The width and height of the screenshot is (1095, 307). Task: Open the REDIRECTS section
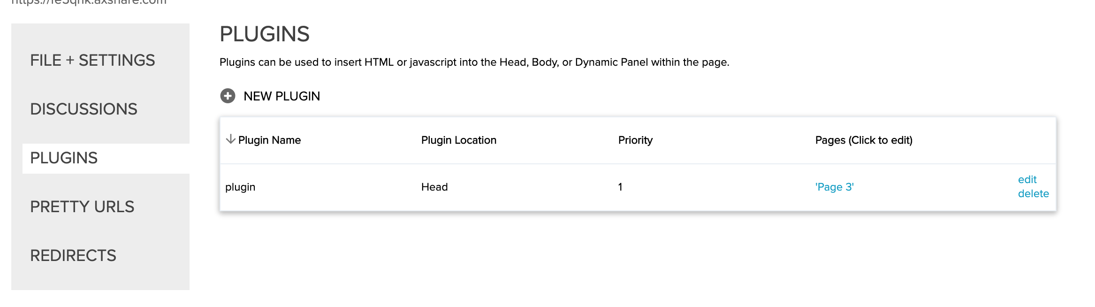(x=73, y=256)
